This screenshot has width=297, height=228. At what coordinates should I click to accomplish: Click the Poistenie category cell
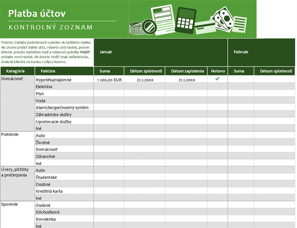[x=18, y=149]
